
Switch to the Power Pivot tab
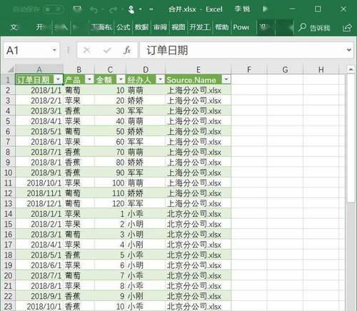[x=241, y=27]
